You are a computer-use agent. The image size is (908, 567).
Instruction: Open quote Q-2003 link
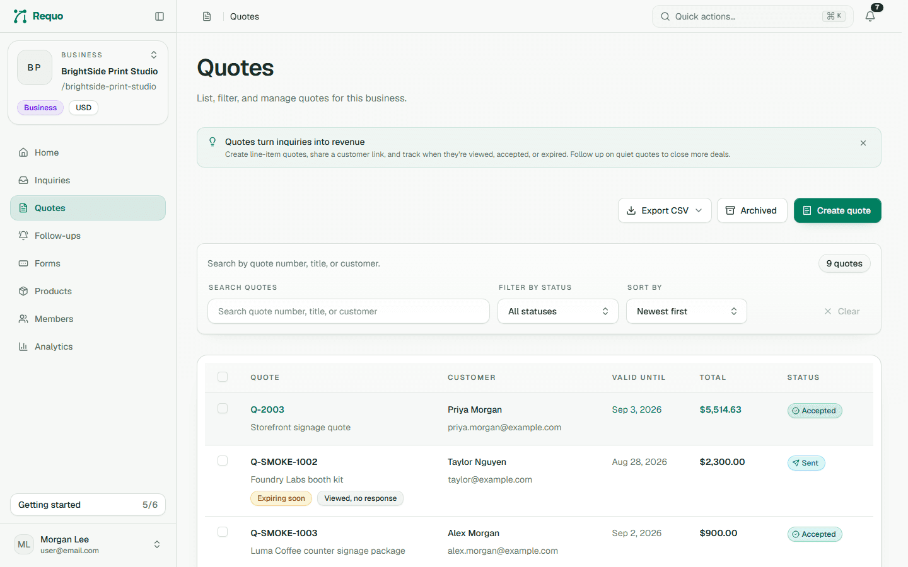coord(267,409)
